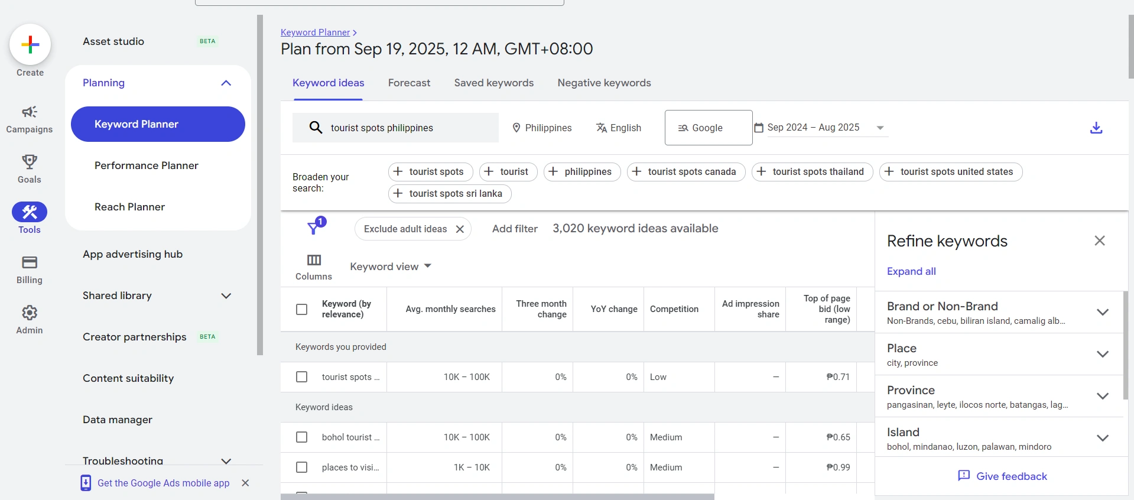The width and height of the screenshot is (1134, 500).
Task: Open Data manager
Action: tap(118, 420)
